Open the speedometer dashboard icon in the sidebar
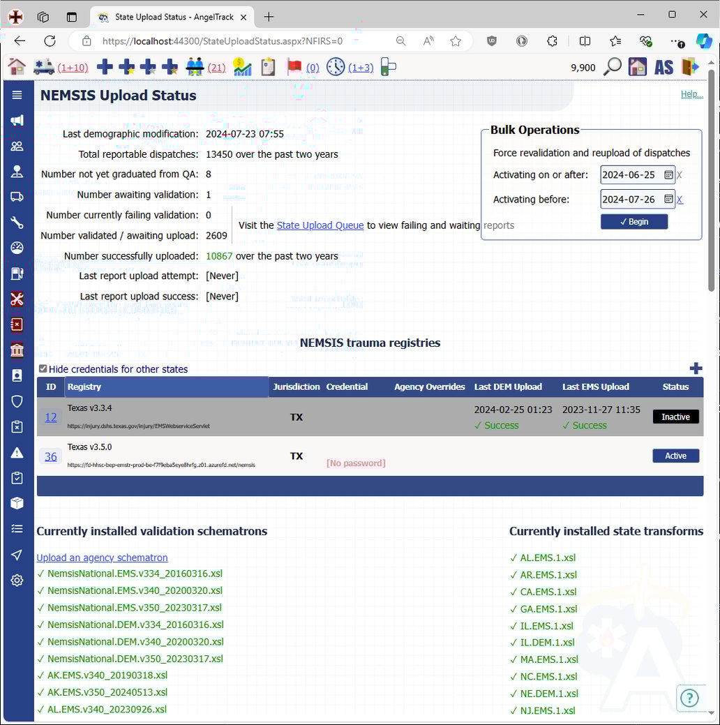Image resolution: width=720 pixels, height=725 pixels. pyautogui.click(x=17, y=248)
